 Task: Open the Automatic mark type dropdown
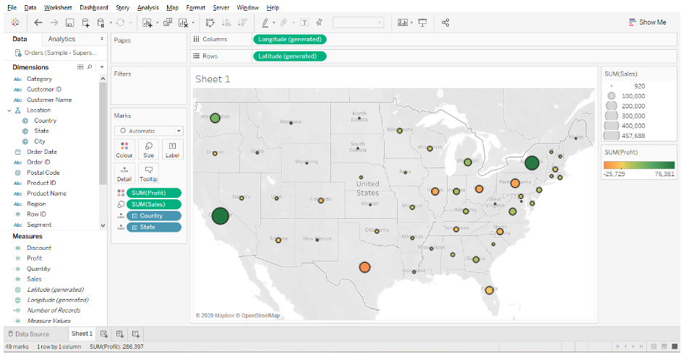(148, 131)
